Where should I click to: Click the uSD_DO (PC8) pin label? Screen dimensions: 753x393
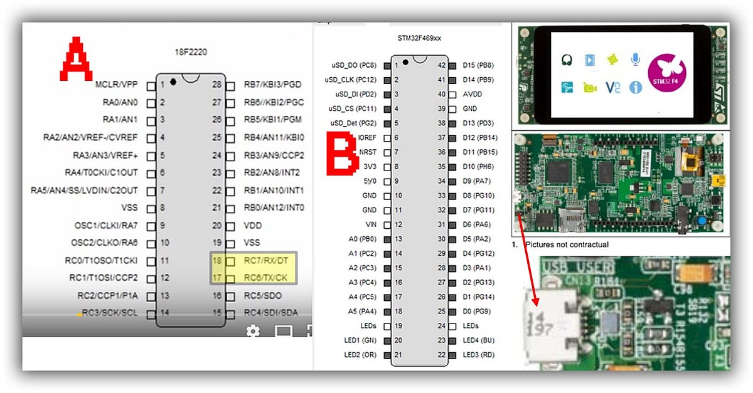tap(354, 65)
